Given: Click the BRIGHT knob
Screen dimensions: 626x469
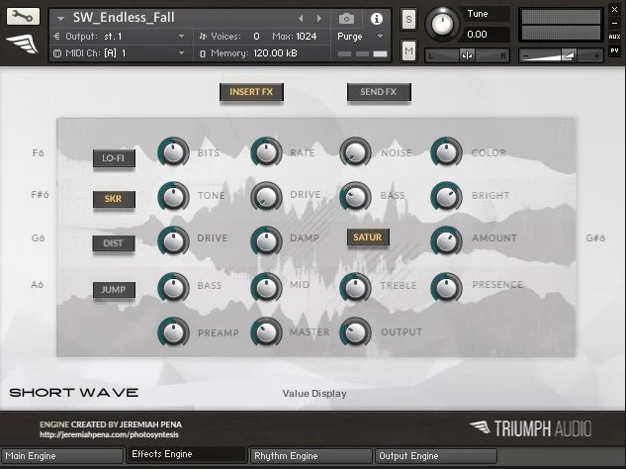Looking at the screenshot, I should click(446, 197).
